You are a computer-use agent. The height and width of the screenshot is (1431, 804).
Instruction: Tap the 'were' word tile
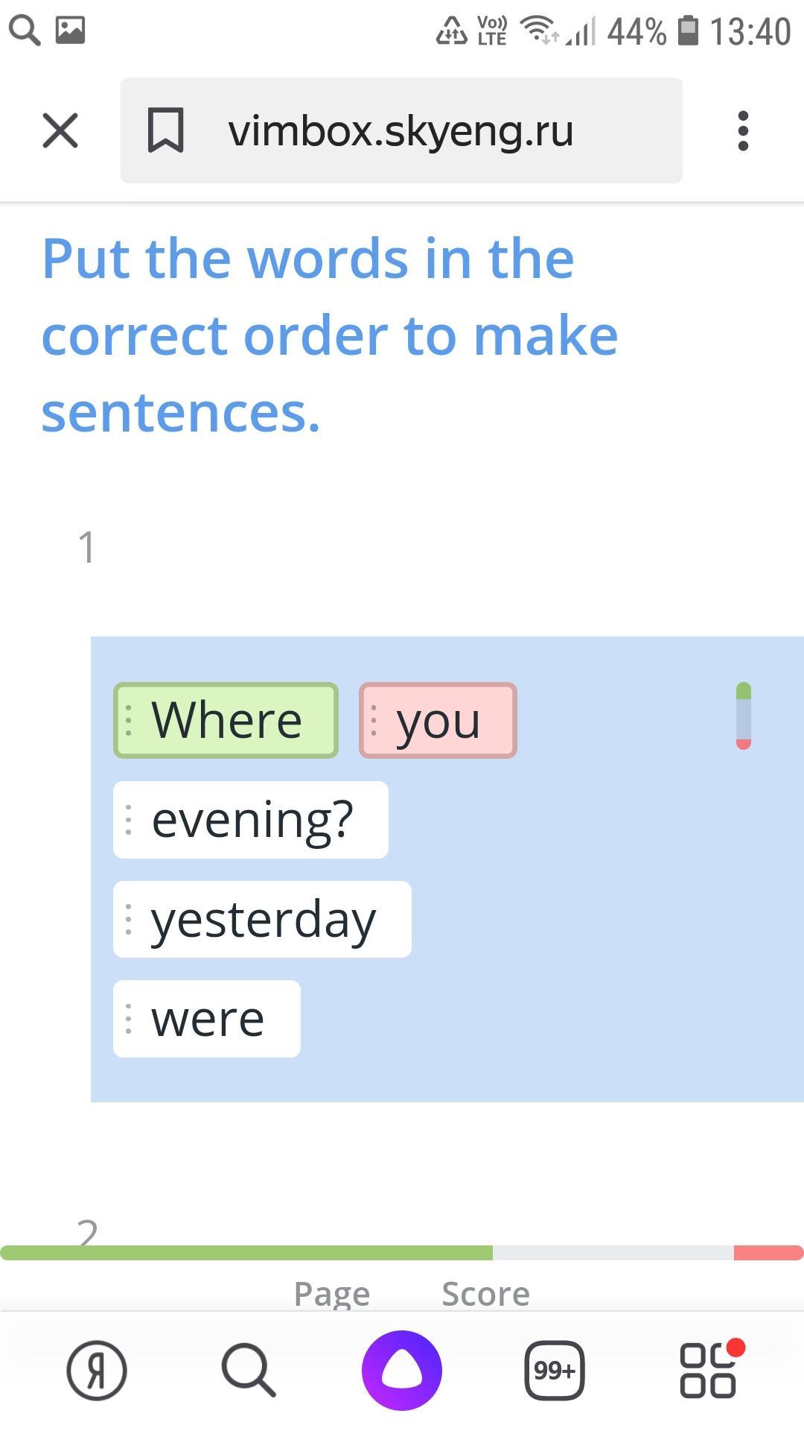coord(207,1019)
